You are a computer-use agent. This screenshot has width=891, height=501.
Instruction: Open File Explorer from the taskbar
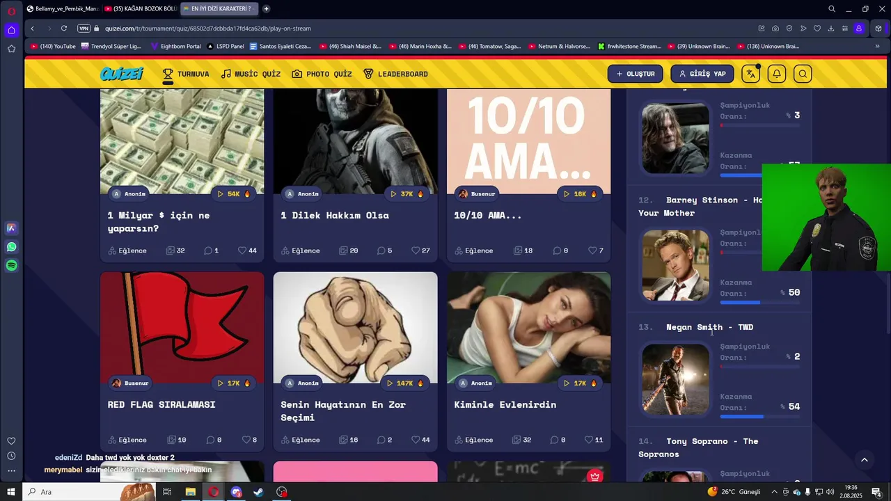click(190, 492)
